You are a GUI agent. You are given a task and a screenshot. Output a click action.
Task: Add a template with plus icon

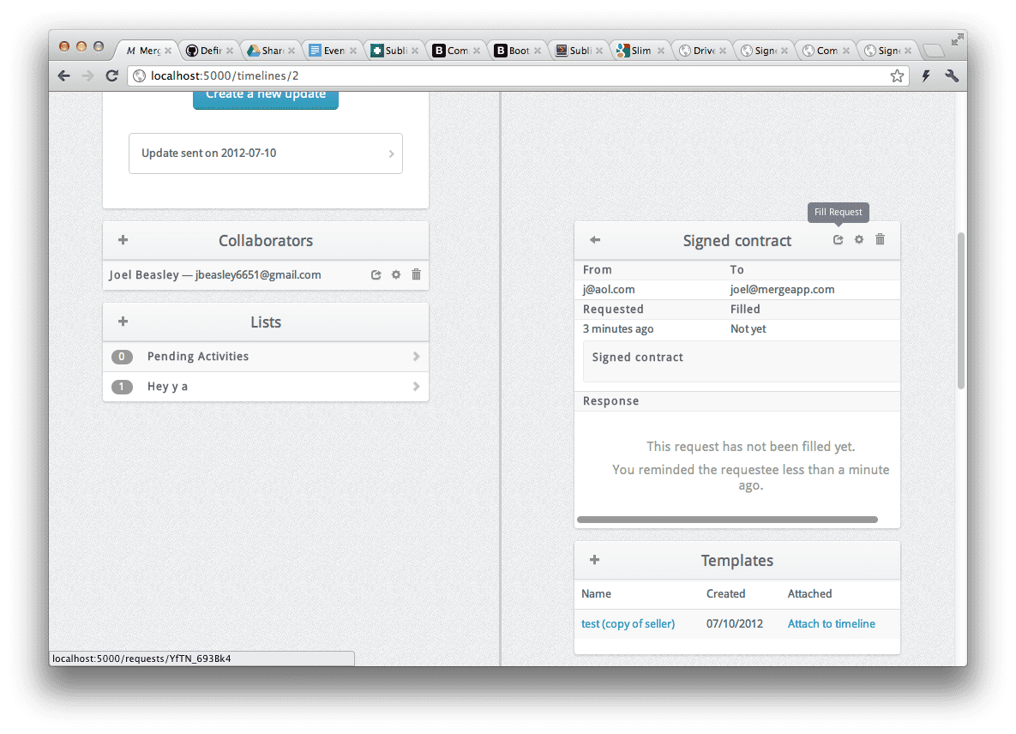[595, 560]
